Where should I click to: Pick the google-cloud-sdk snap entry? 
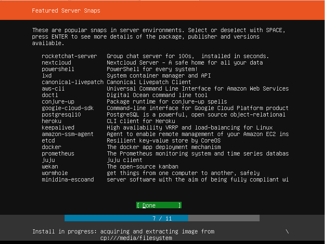tap(165, 108)
